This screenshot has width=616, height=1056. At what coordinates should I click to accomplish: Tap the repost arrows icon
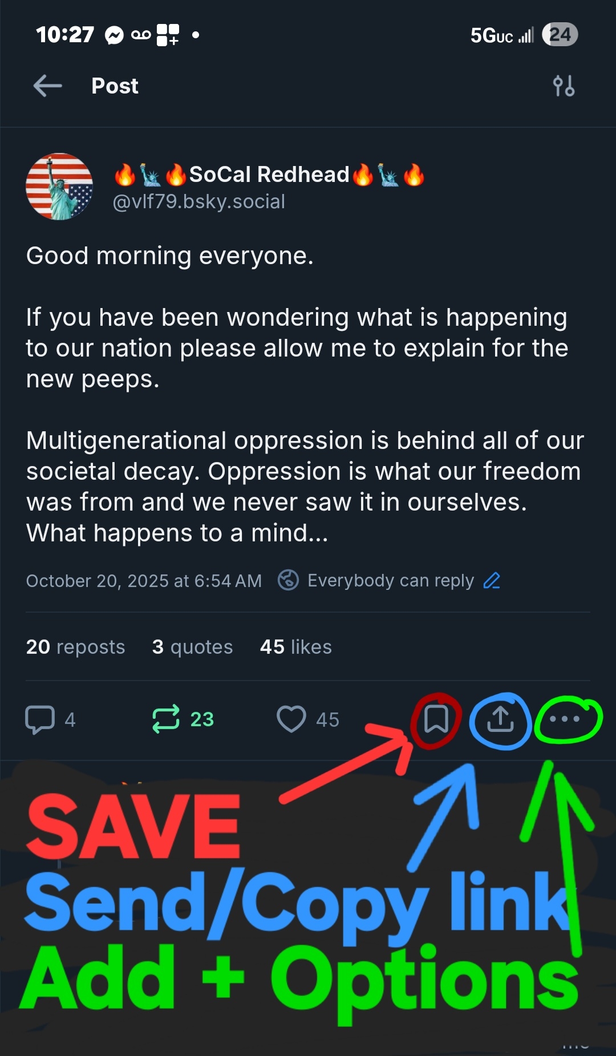tap(166, 719)
